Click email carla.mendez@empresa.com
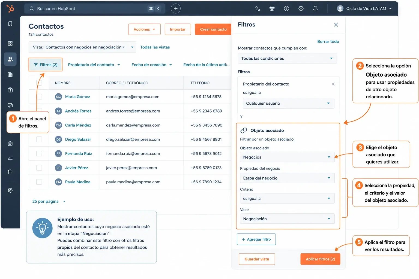This screenshot has height=279, width=419. pos(133,125)
